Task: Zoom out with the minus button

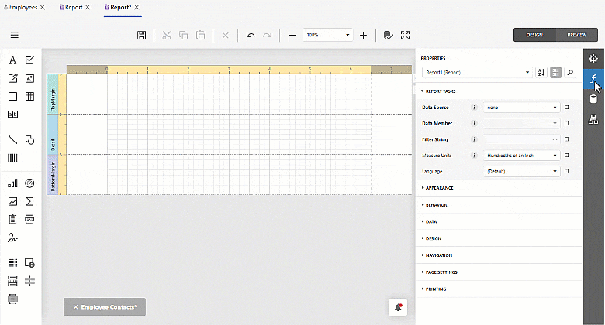Action: coord(292,36)
